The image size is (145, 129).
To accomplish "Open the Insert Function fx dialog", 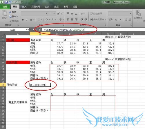I will (x=40, y=30).
